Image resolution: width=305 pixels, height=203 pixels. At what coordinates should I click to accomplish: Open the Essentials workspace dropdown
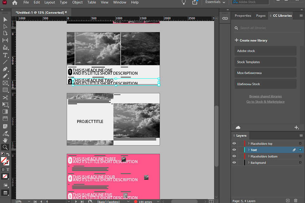(215, 2)
